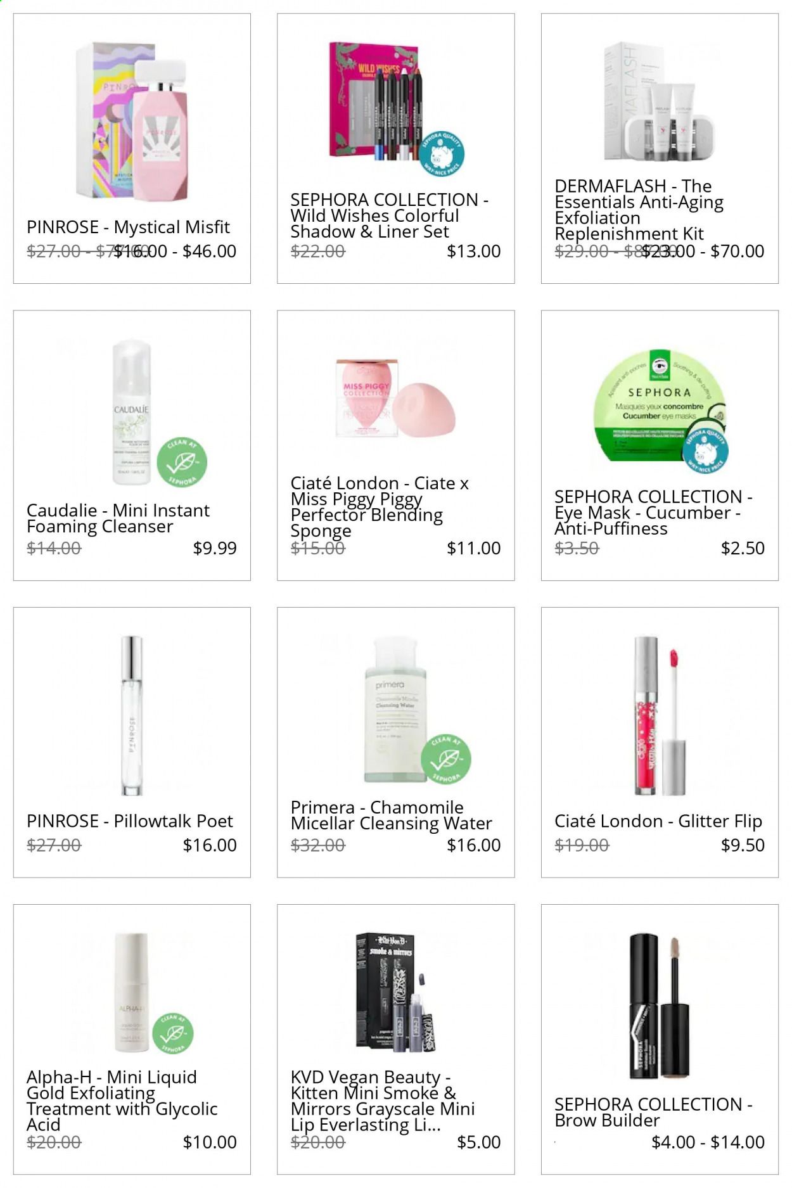Click the Sephora Quality piggy badge on Wild Wishes set
This screenshot has width=792, height=1188.
pyautogui.click(x=442, y=155)
